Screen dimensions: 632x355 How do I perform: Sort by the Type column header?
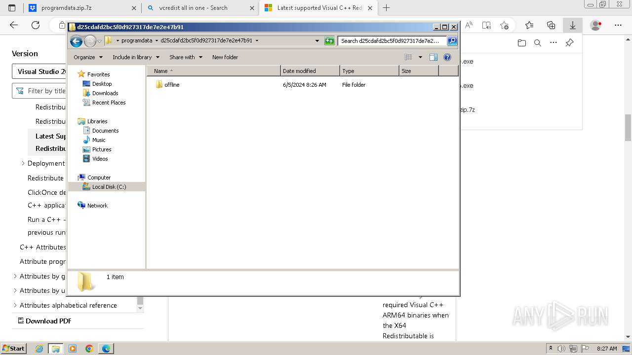[369, 71]
